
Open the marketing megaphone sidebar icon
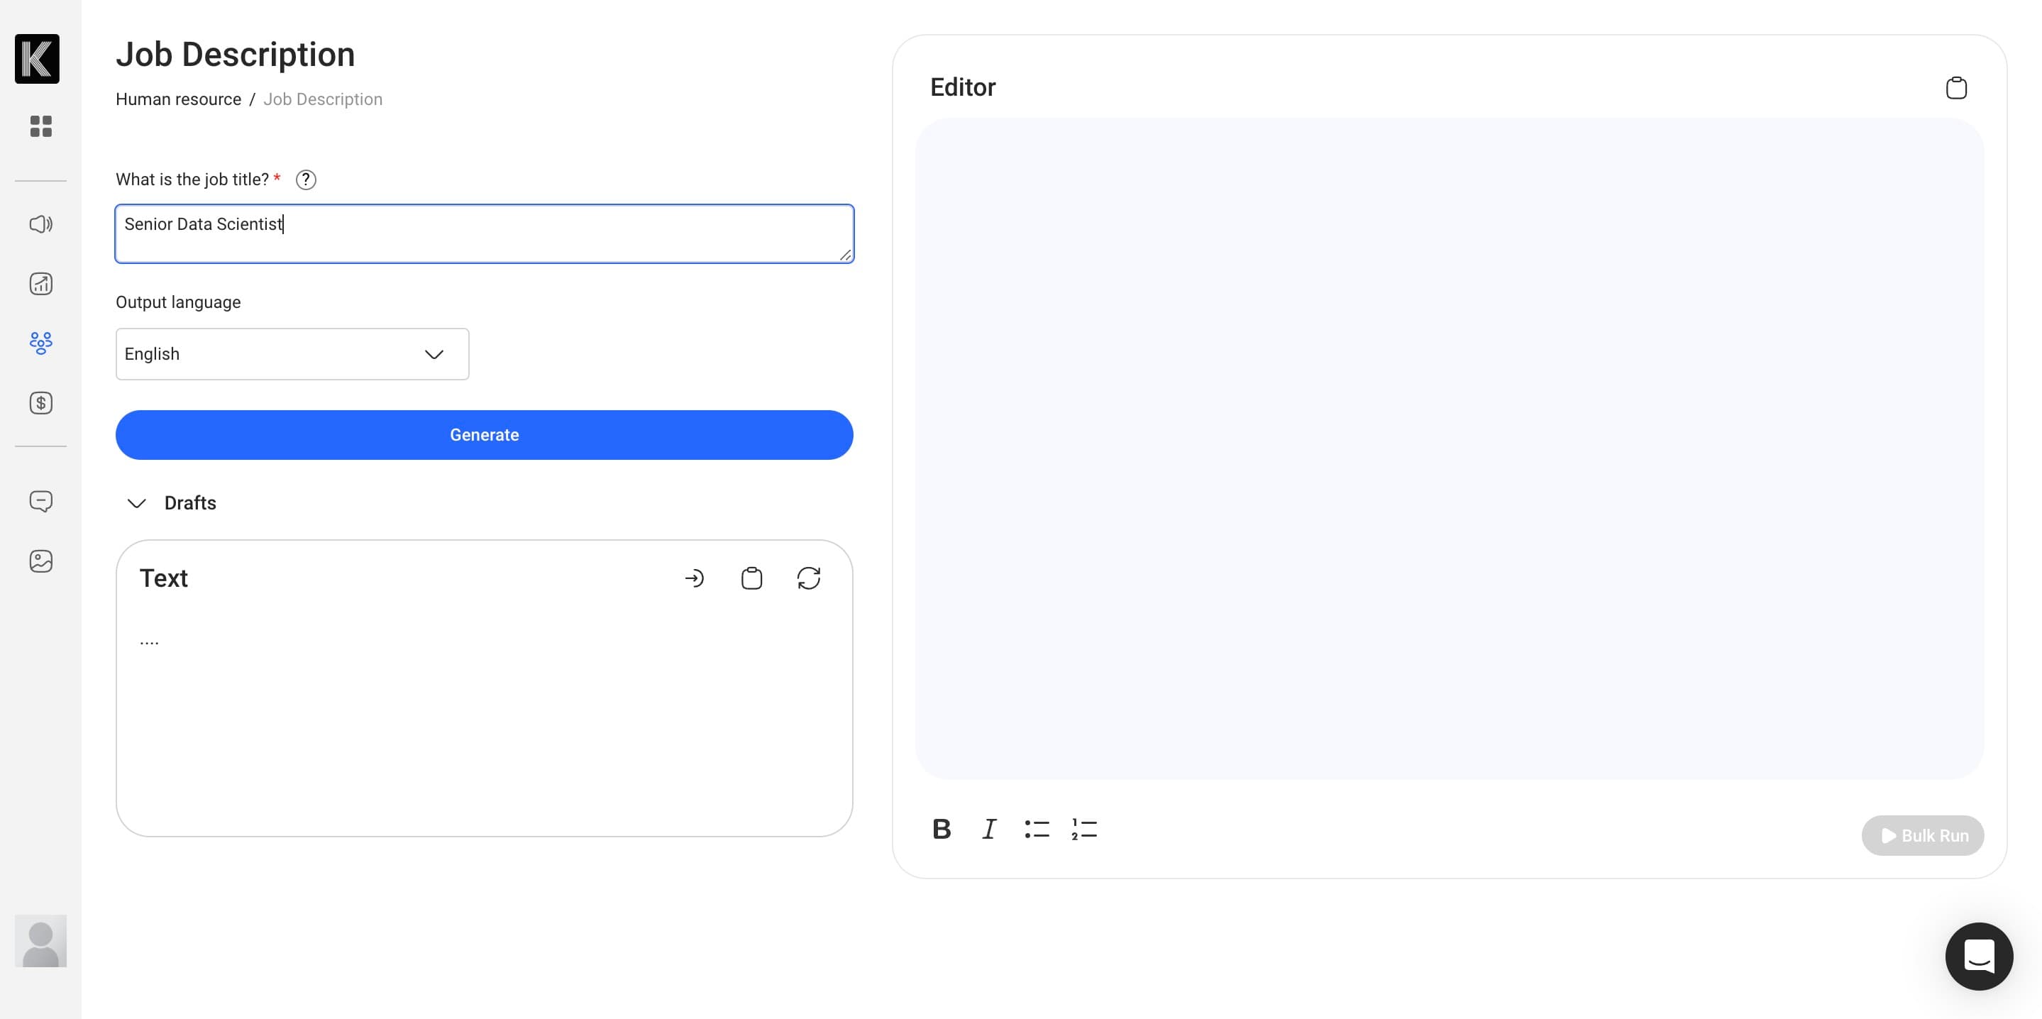[x=40, y=224]
